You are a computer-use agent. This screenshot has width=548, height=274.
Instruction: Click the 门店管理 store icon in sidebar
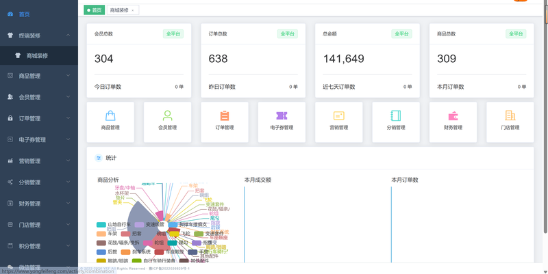click(x=10, y=225)
